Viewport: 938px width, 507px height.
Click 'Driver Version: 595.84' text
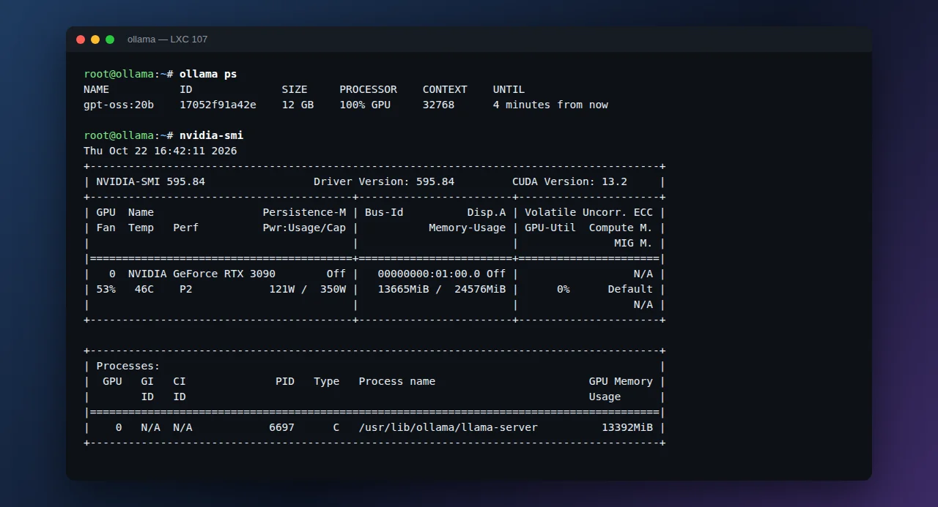point(384,181)
